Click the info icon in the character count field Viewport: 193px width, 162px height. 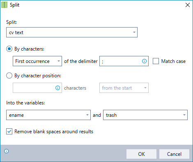pyautogui.click(x=57, y=88)
